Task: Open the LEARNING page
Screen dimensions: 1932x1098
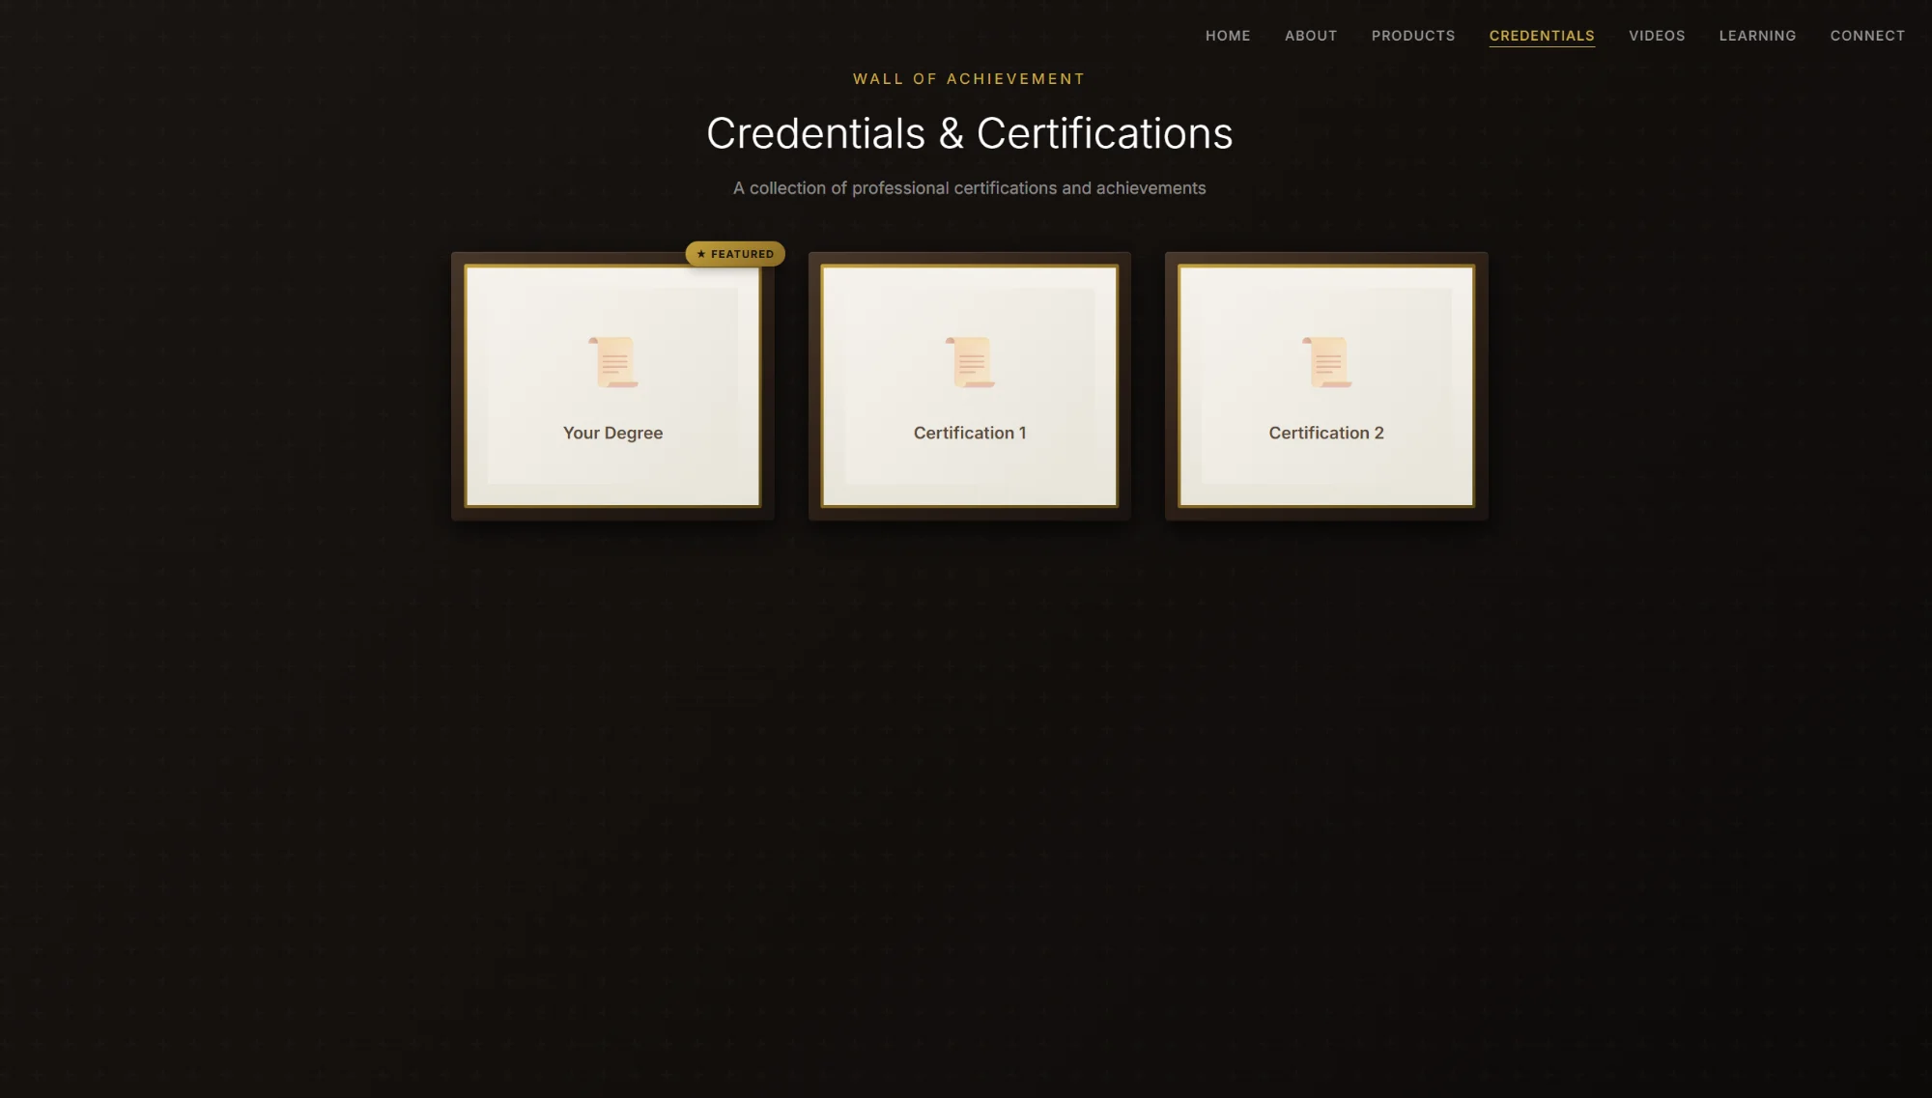Action: pyautogui.click(x=1757, y=36)
